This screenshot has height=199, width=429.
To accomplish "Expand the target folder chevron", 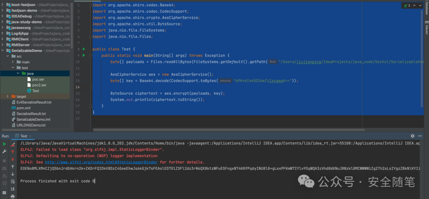I will click(8, 97).
